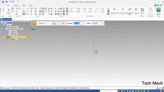
Task: Toggle the Center point IntelliSketch checkbox
Action: tap(77, 11)
